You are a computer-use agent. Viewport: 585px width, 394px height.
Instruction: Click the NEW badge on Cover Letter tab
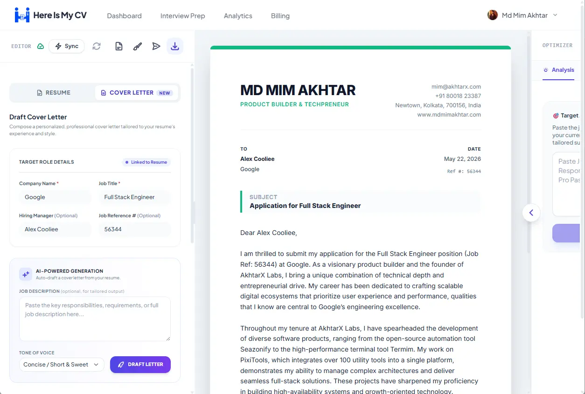click(165, 93)
